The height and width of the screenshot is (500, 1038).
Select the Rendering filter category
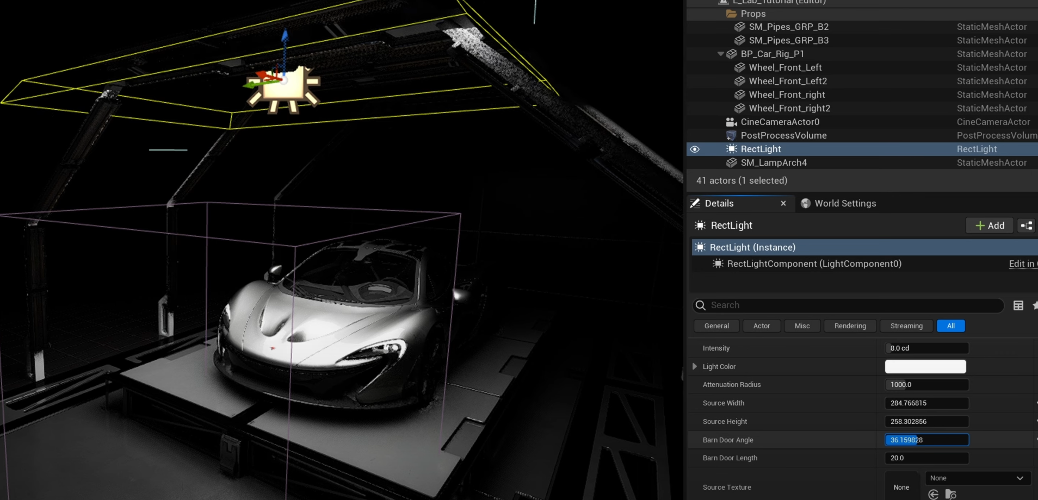coord(850,326)
